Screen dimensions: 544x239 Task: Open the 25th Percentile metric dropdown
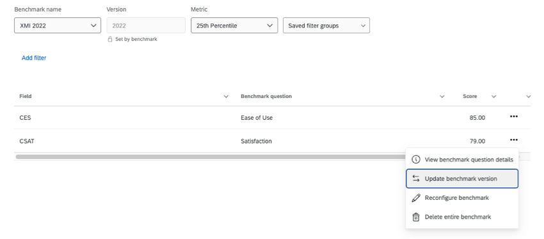tap(234, 26)
